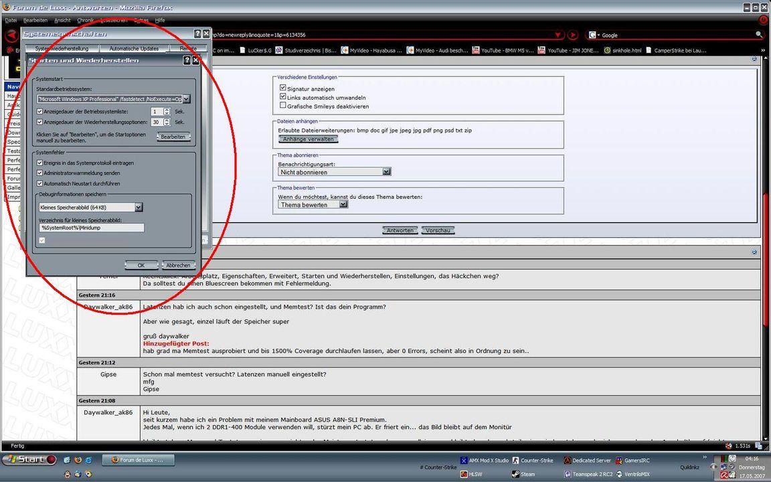Enable Grafische Smileys deaktivieren checkbox
Image resolution: width=771 pixels, height=482 pixels.
coord(282,104)
